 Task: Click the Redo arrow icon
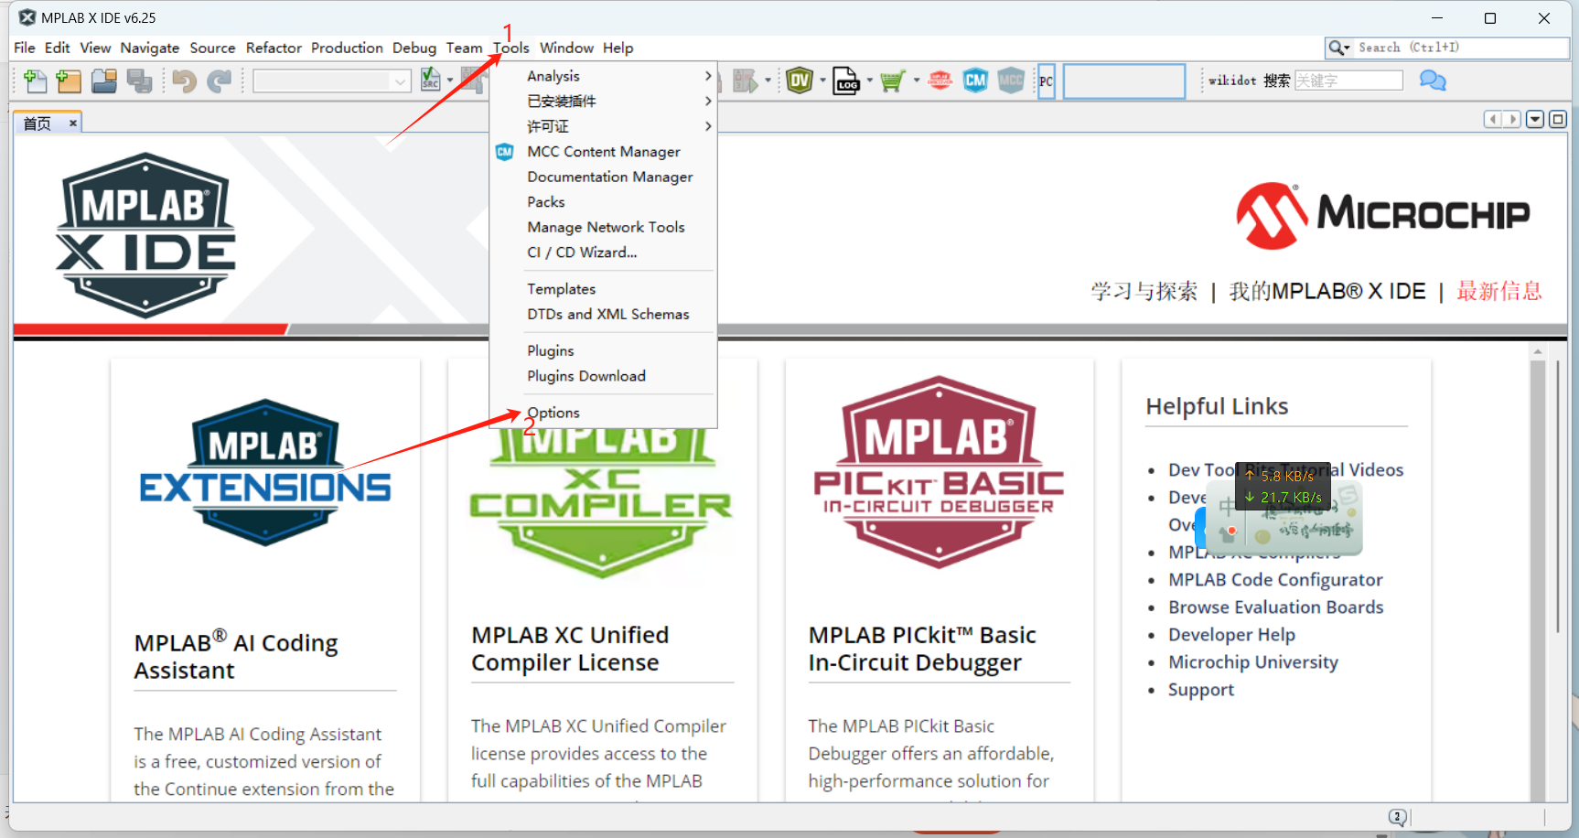tap(220, 81)
